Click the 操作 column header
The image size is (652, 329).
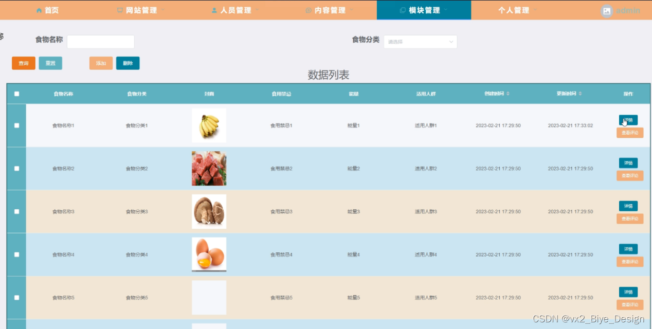coord(628,94)
